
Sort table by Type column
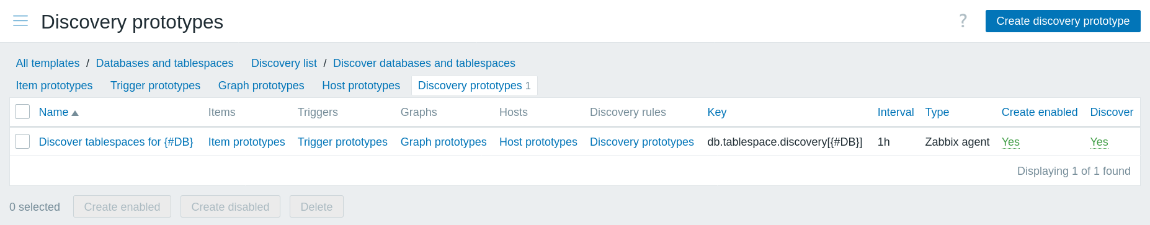coord(937,112)
